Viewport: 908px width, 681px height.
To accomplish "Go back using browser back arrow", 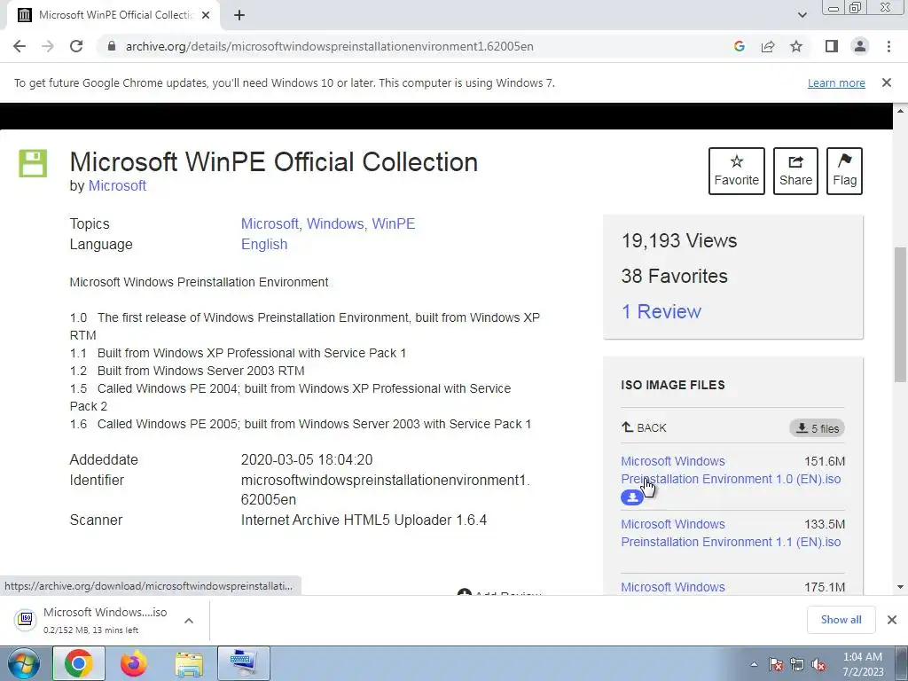I will pyautogui.click(x=20, y=46).
